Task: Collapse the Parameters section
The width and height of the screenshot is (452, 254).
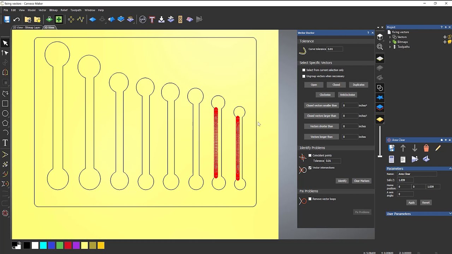Action: (450, 169)
